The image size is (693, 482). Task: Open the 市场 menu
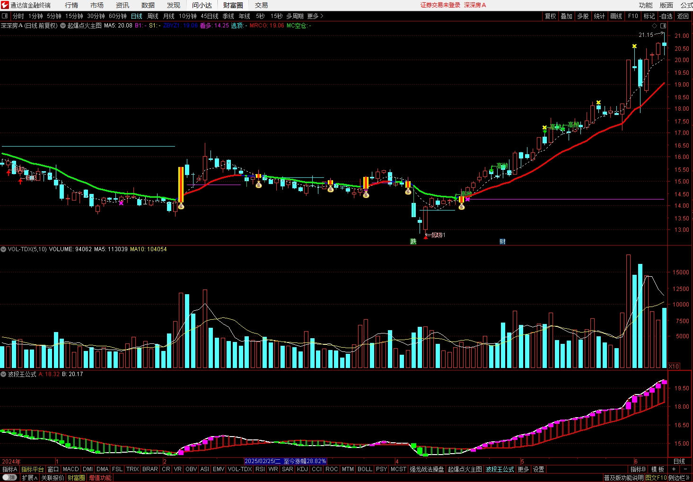97,5
